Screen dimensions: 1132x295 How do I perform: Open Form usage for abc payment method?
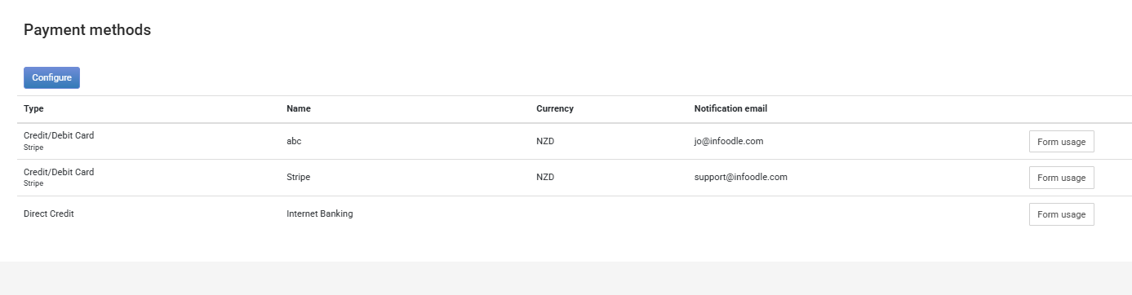(1061, 141)
